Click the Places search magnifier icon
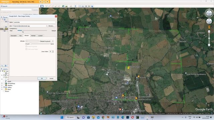The width and height of the screenshot is (214, 120). tap(2, 66)
